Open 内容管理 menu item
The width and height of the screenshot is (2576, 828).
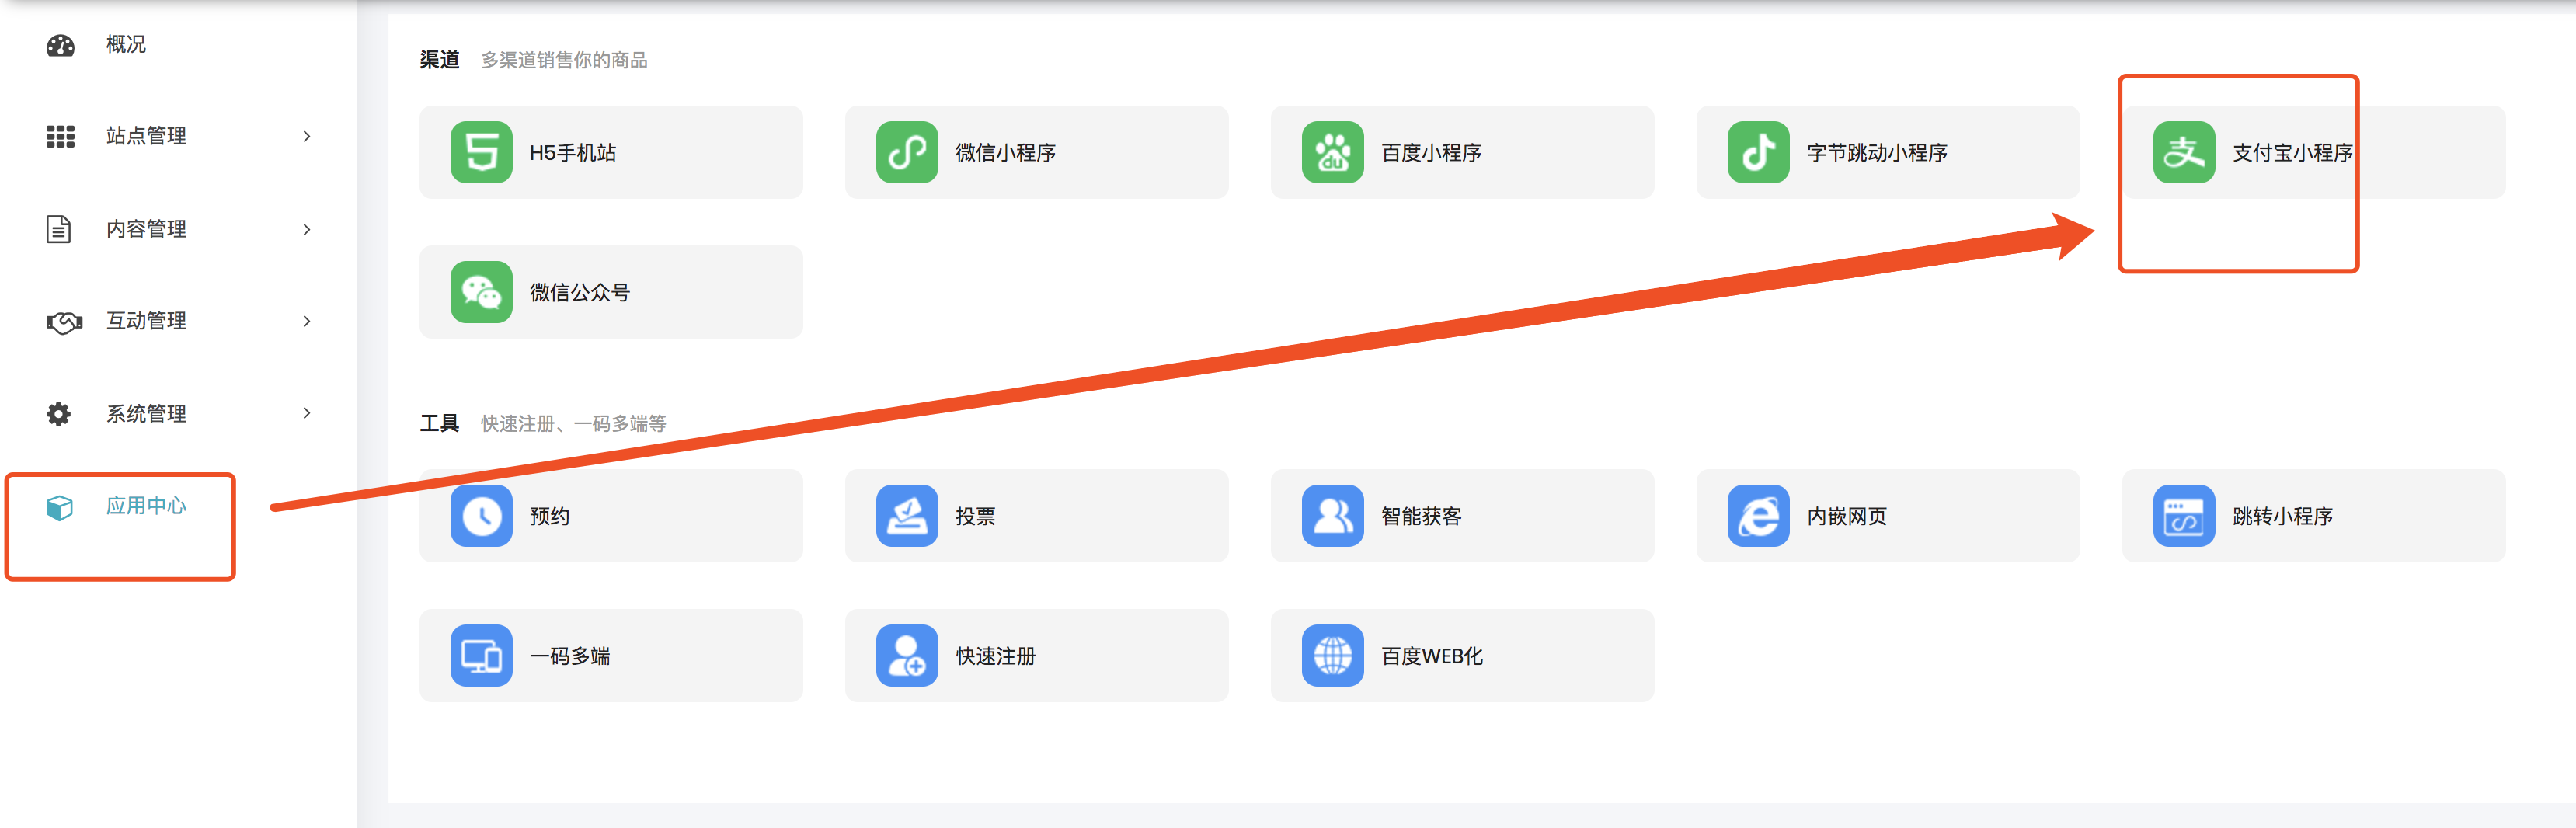(146, 229)
